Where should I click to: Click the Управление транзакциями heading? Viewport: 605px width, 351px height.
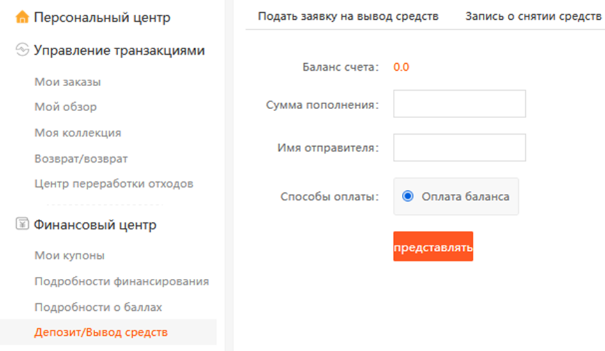(119, 50)
